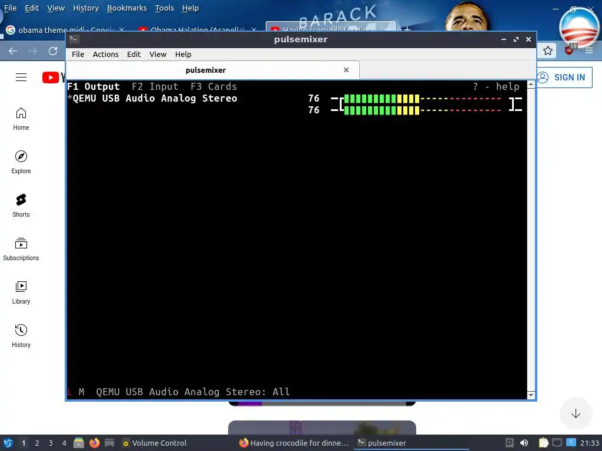The width and height of the screenshot is (602, 451).
Task: Switch to workspace 4
Action: coord(64,443)
